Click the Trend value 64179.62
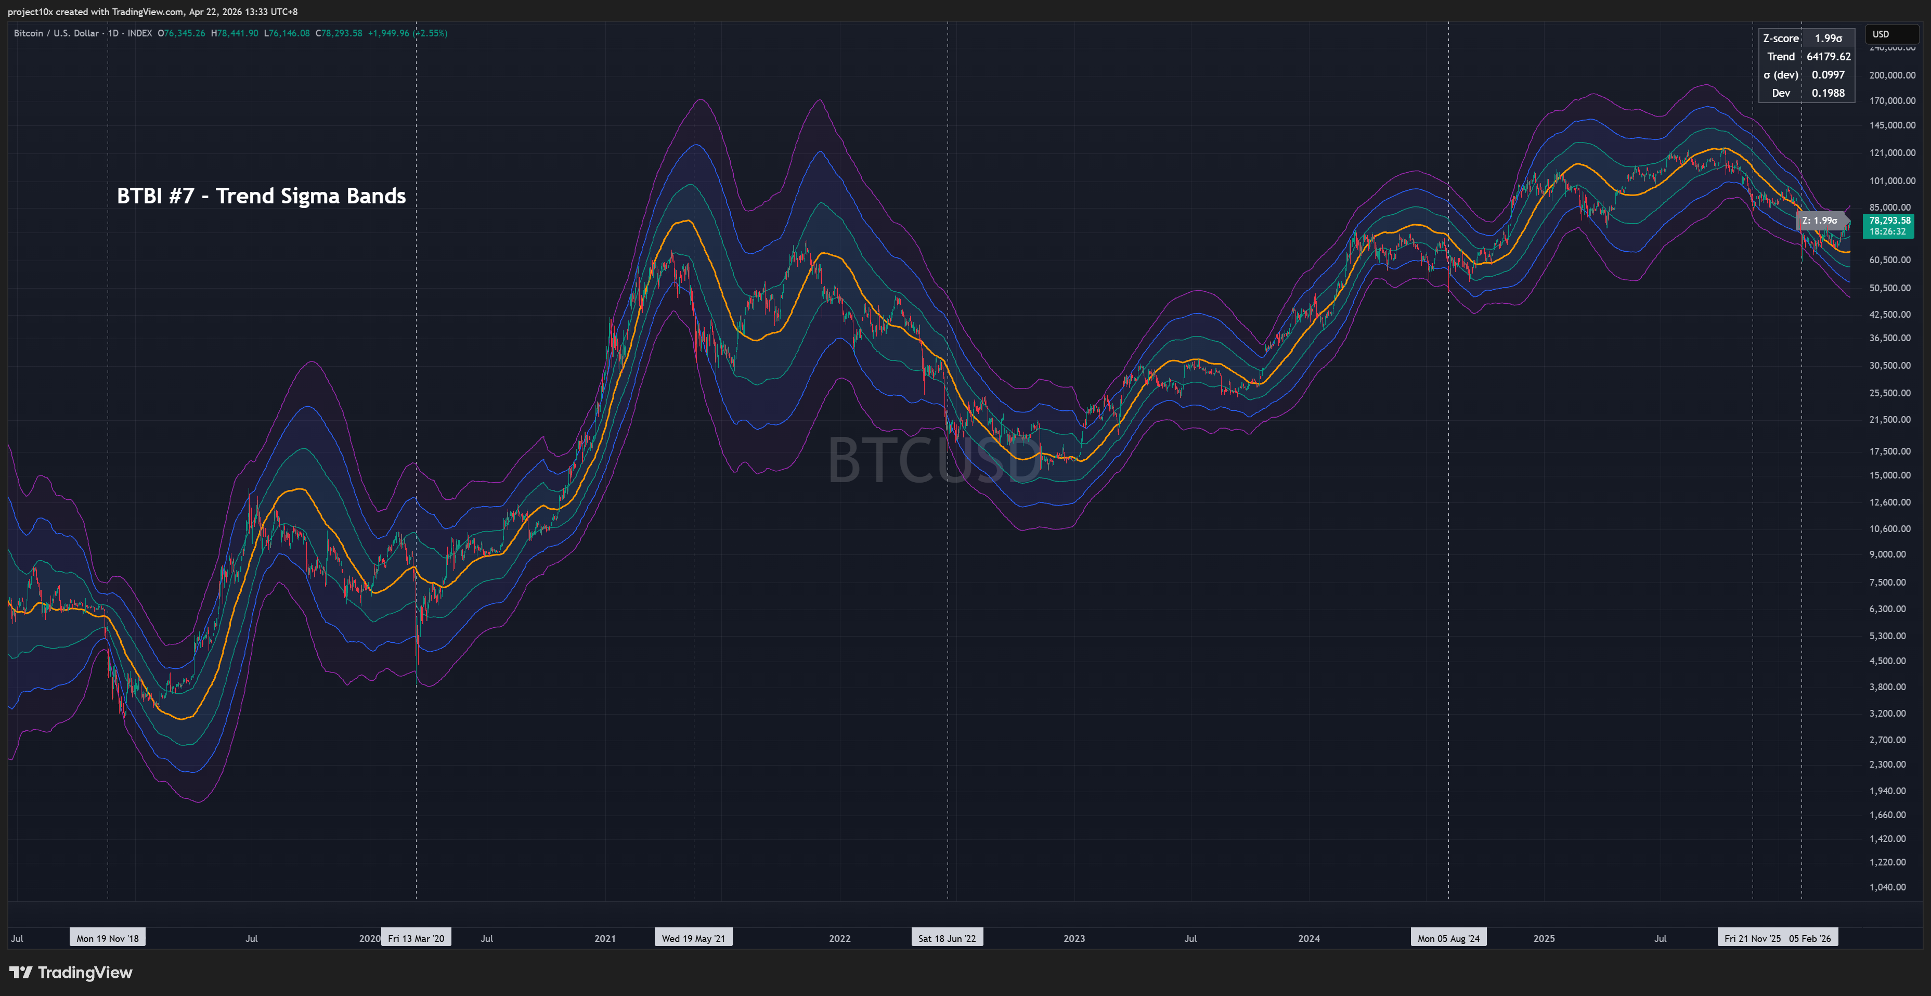The height and width of the screenshot is (996, 1931). (x=1829, y=56)
